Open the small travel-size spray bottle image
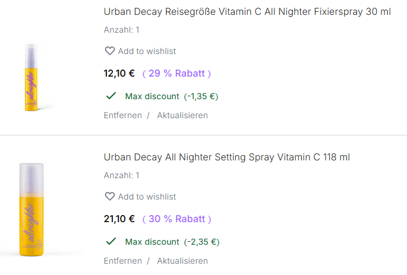Image resolution: width=407 pixels, height=275 pixels. pos(32,77)
